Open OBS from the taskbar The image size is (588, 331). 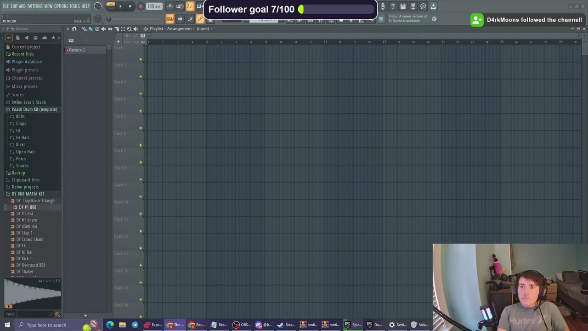(x=241, y=325)
